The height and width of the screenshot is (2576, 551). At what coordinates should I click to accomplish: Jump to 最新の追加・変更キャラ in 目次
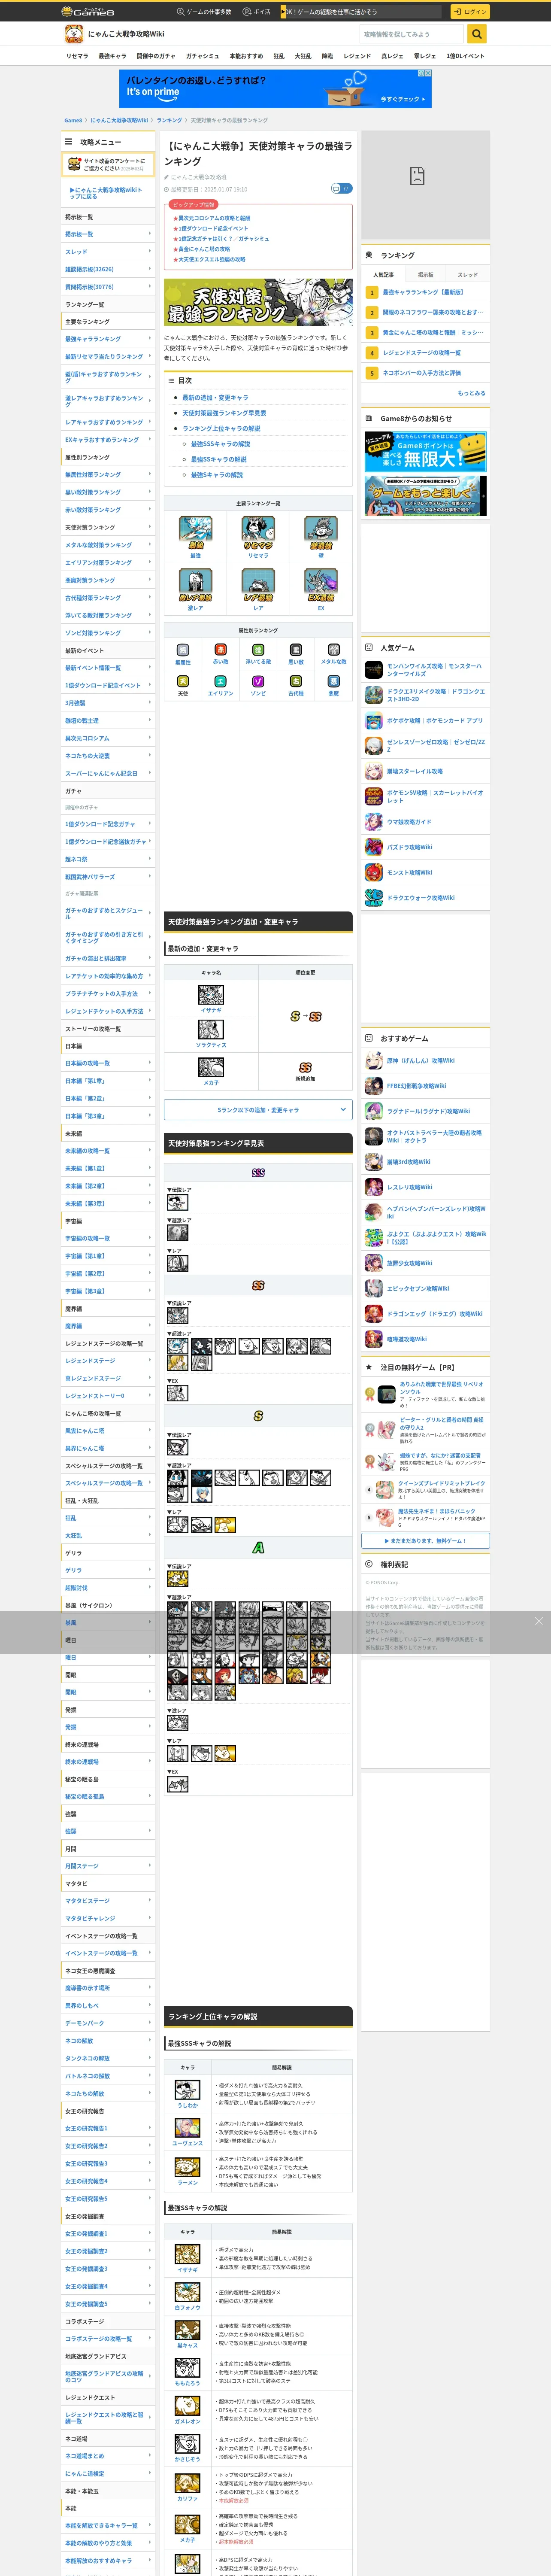(215, 397)
